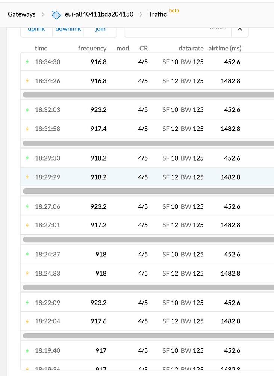Screen dimensions: 274x376
Task: Expand the 18:24:37 row at frequency 918
Action: [147, 254]
